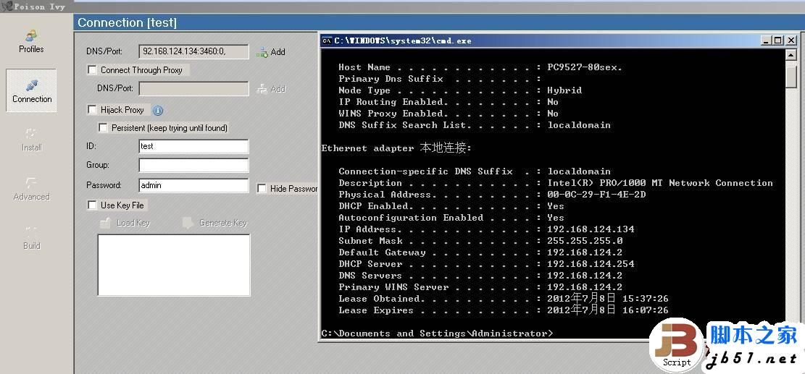Image resolution: width=805 pixels, height=374 pixels.
Task: Check Persistent (keep trying until found)
Action: pyautogui.click(x=103, y=128)
